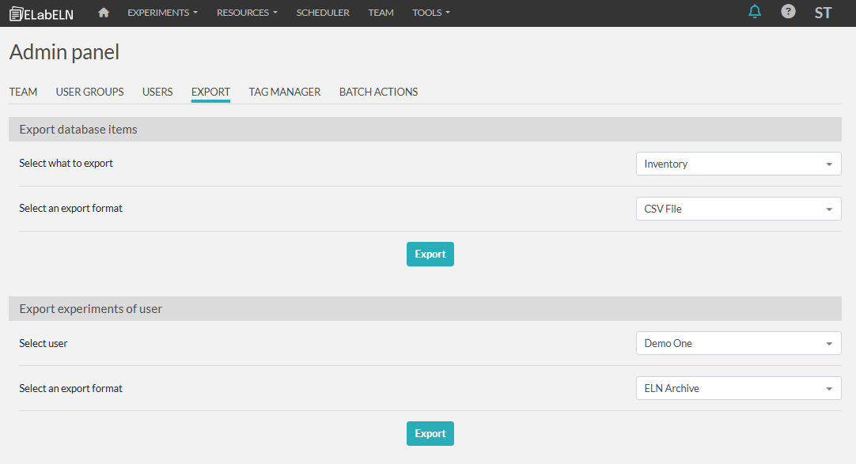This screenshot has height=464, width=856.
Task: Open the Team tab in Admin panel
Action: (23, 92)
